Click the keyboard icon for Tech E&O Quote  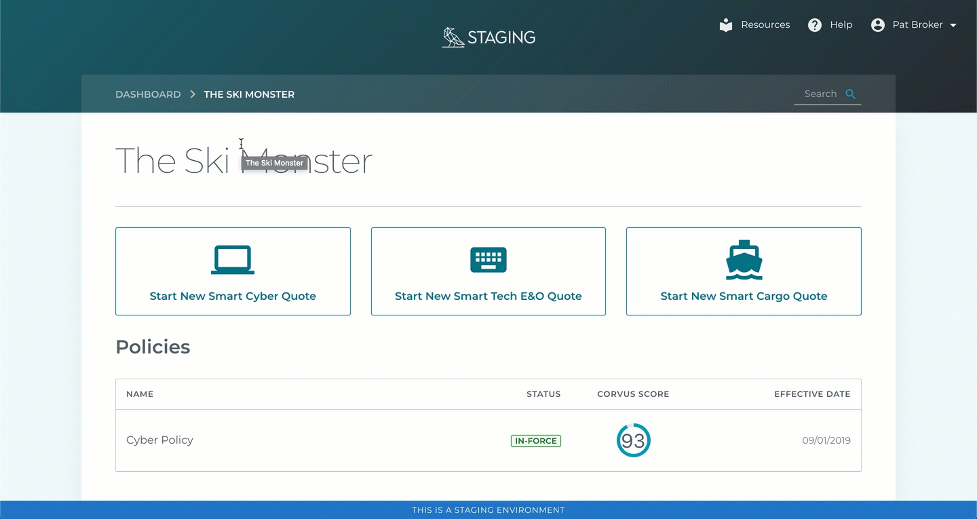pos(488,260)
